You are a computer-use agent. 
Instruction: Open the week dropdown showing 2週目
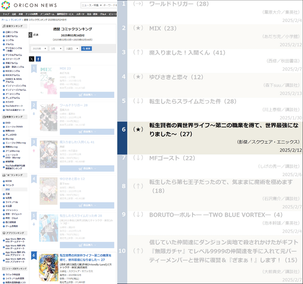(x=72, y=48)
